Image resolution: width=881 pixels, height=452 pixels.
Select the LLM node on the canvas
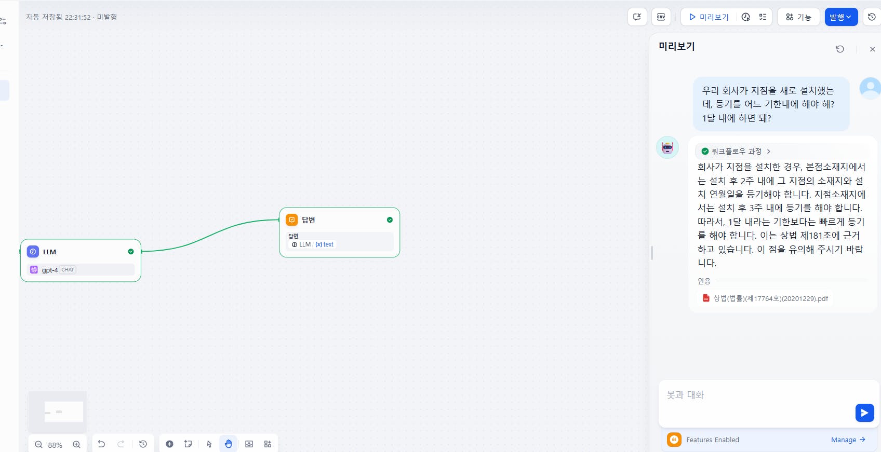point(81,261)
